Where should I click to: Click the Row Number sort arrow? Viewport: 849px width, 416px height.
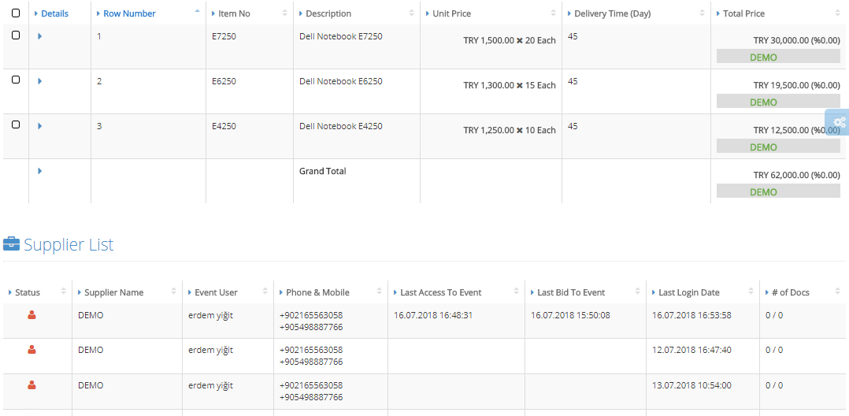click(x=197, y=12)
